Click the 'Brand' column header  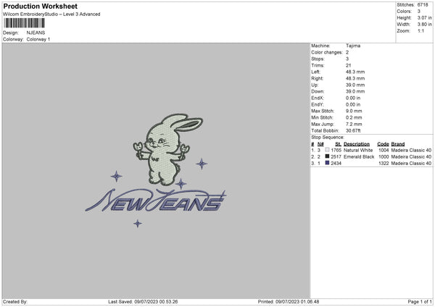point(398,144)
